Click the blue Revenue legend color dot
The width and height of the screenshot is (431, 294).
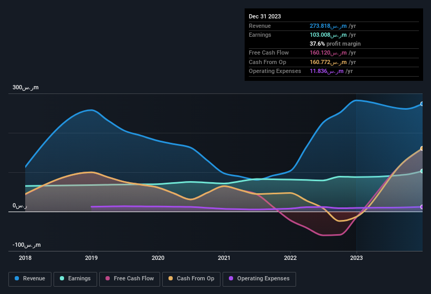(x=17, y=279)
